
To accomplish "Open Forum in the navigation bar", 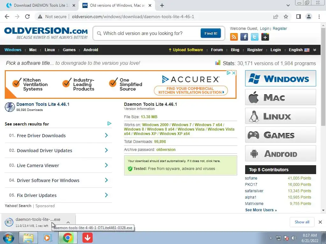I will point(217,50).
